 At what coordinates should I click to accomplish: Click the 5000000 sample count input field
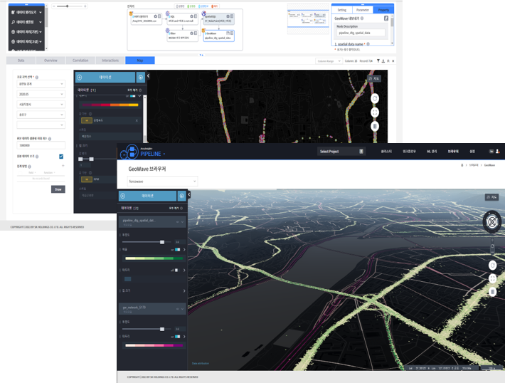[x=41, y=145]
